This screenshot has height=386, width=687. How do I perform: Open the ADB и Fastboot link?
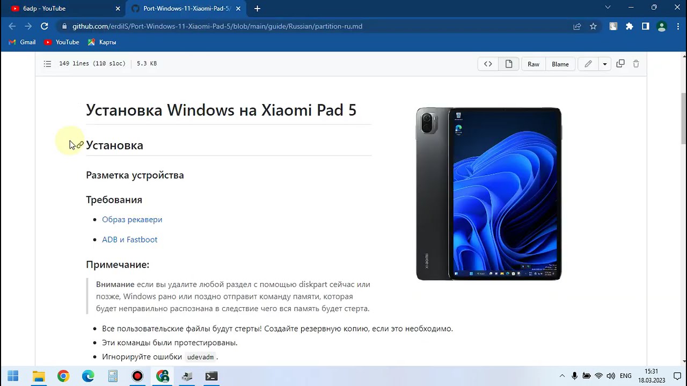(x=129, y=240)
